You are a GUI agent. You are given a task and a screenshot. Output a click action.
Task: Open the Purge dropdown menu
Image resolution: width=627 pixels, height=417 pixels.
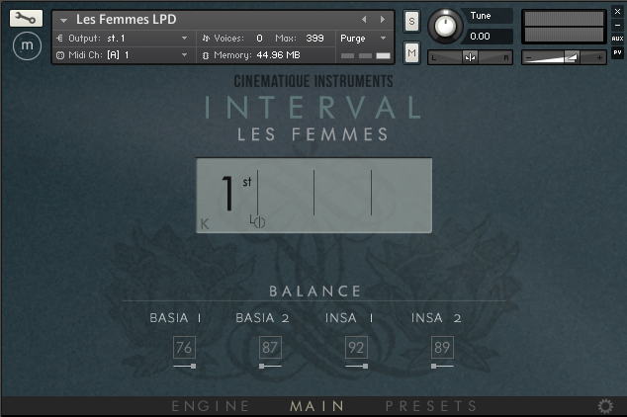(363, 38)
